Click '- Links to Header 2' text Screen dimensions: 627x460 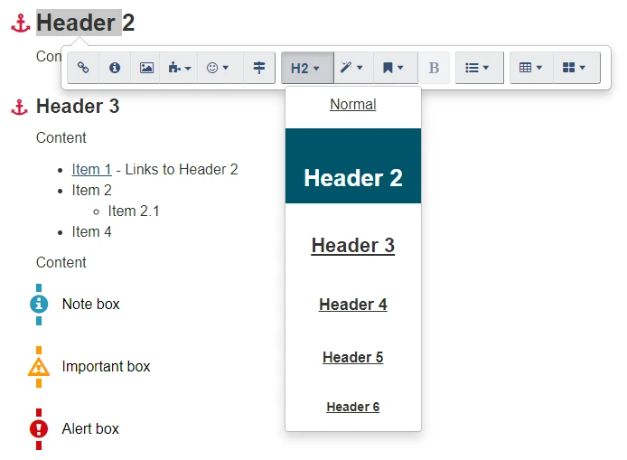[x=177, y=169]
